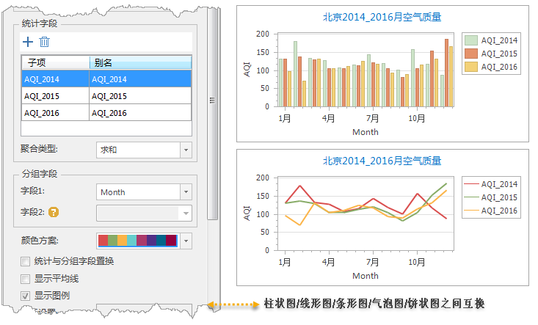Click AQI_2016 legend line in line chart
Image resolution: width=538 pixels, height=325 pixels.
point(471,211)
